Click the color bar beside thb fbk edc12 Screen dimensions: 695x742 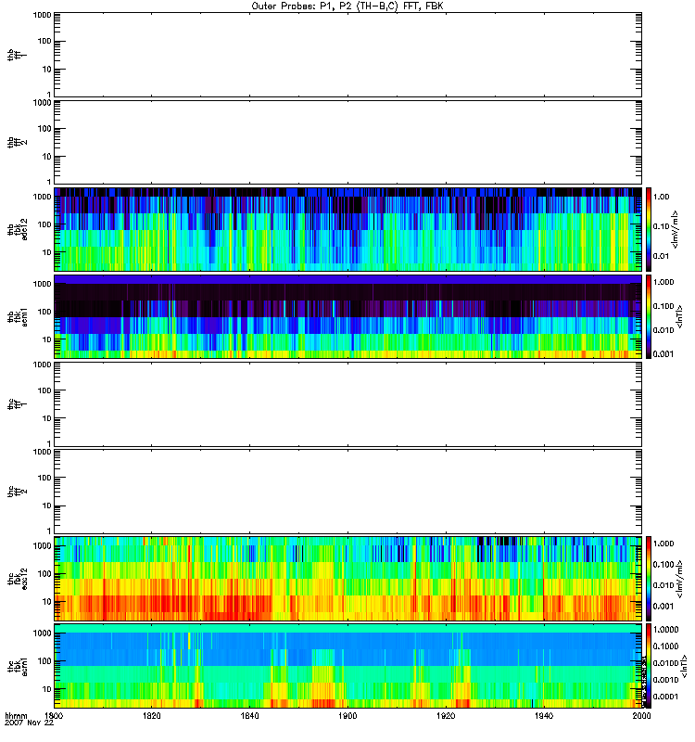(649, 229)
